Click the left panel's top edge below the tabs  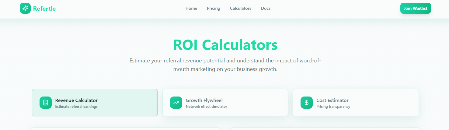coord(125,128)
